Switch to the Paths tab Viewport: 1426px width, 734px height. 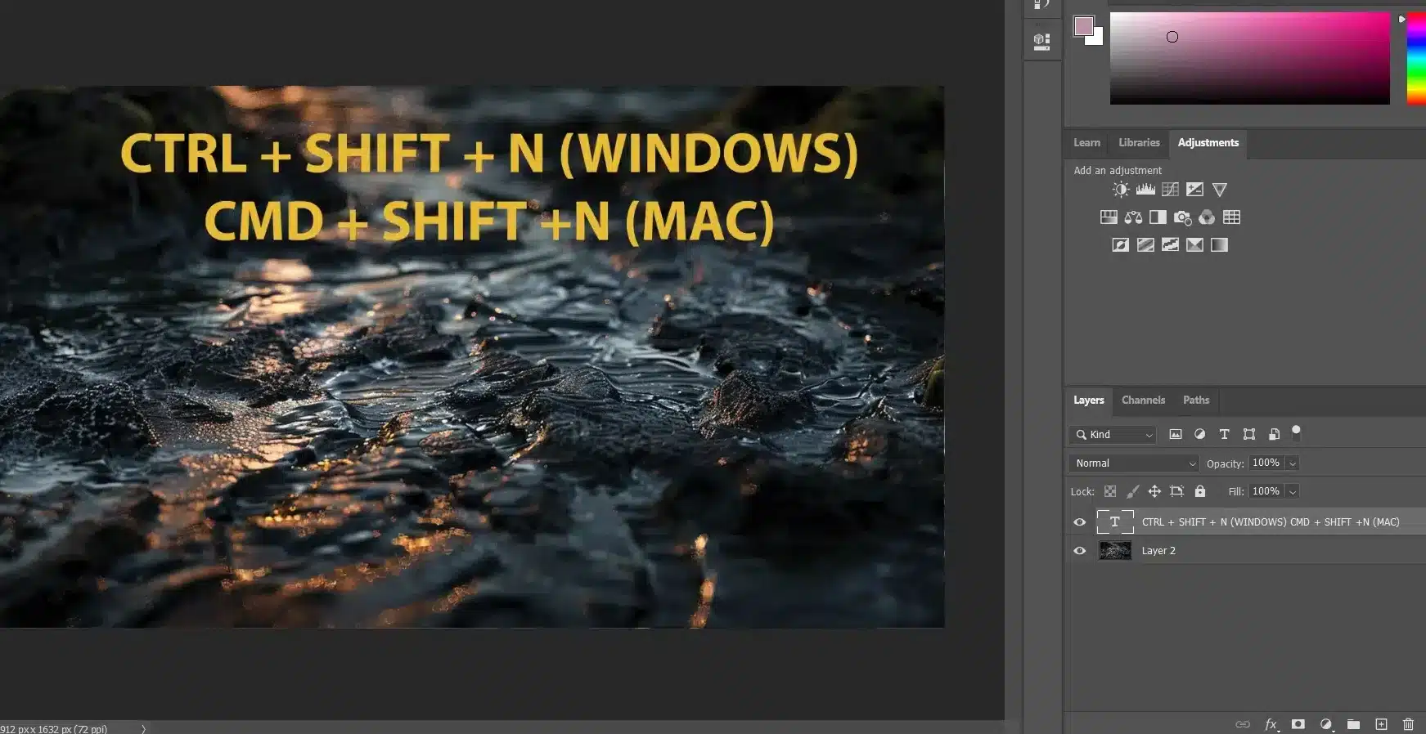coord(1196,401)
